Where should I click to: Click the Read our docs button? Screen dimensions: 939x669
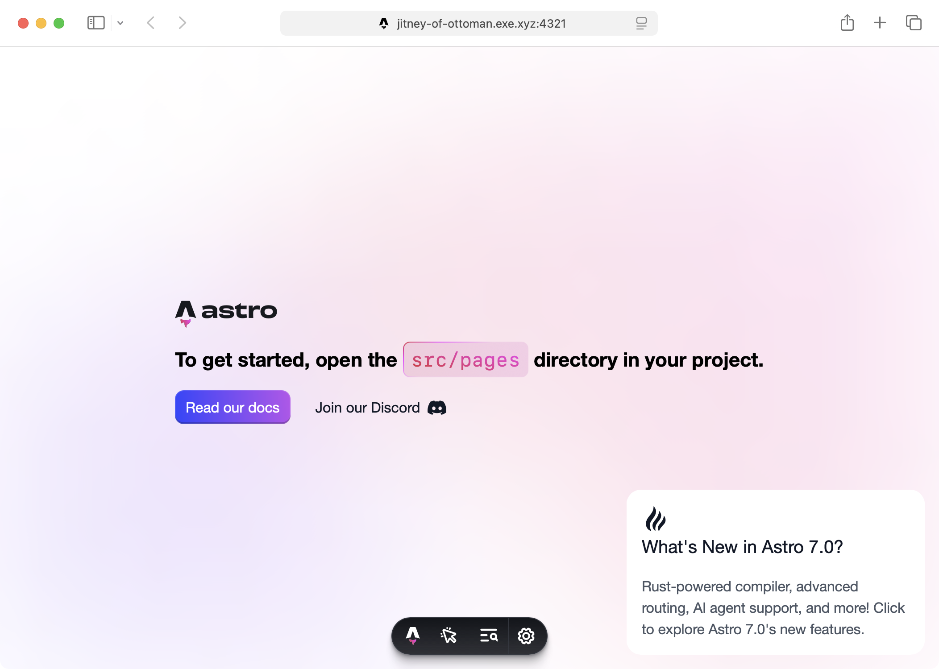[233, 407]
